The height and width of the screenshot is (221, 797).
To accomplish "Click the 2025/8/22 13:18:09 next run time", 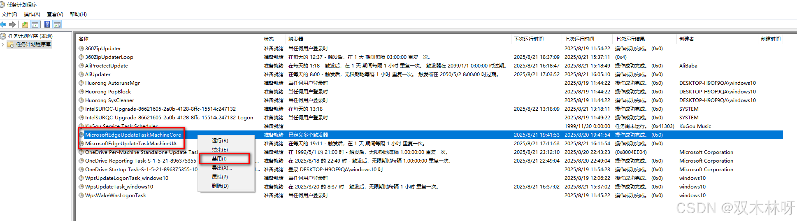I will point(537,109).
